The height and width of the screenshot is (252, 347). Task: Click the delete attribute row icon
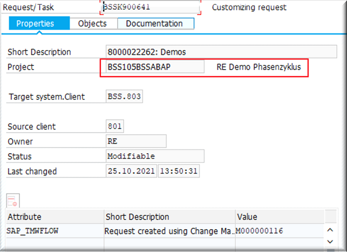[13, 201]
